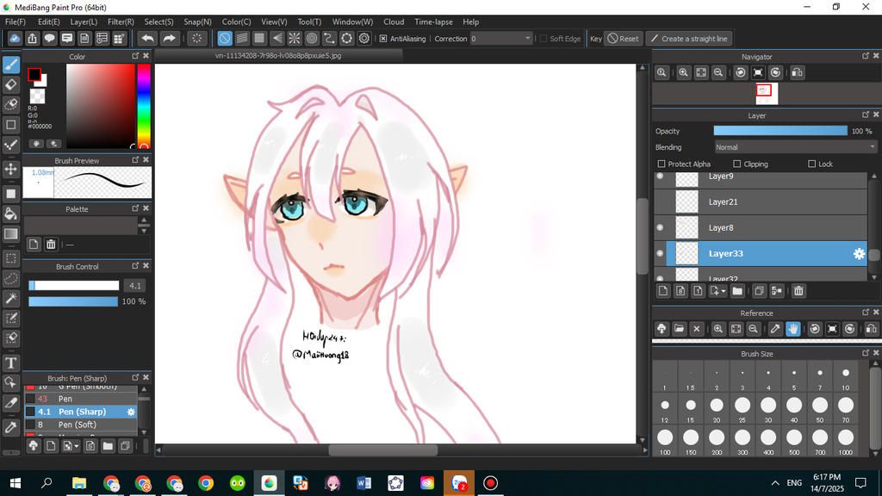This screenshot has width=882, height=496.
Task: Toggle the AntiAliasing checkbox
Action: click(x=383, y=39)
